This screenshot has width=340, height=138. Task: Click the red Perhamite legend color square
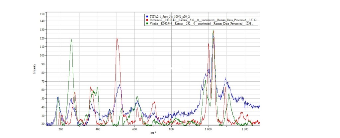147,20
